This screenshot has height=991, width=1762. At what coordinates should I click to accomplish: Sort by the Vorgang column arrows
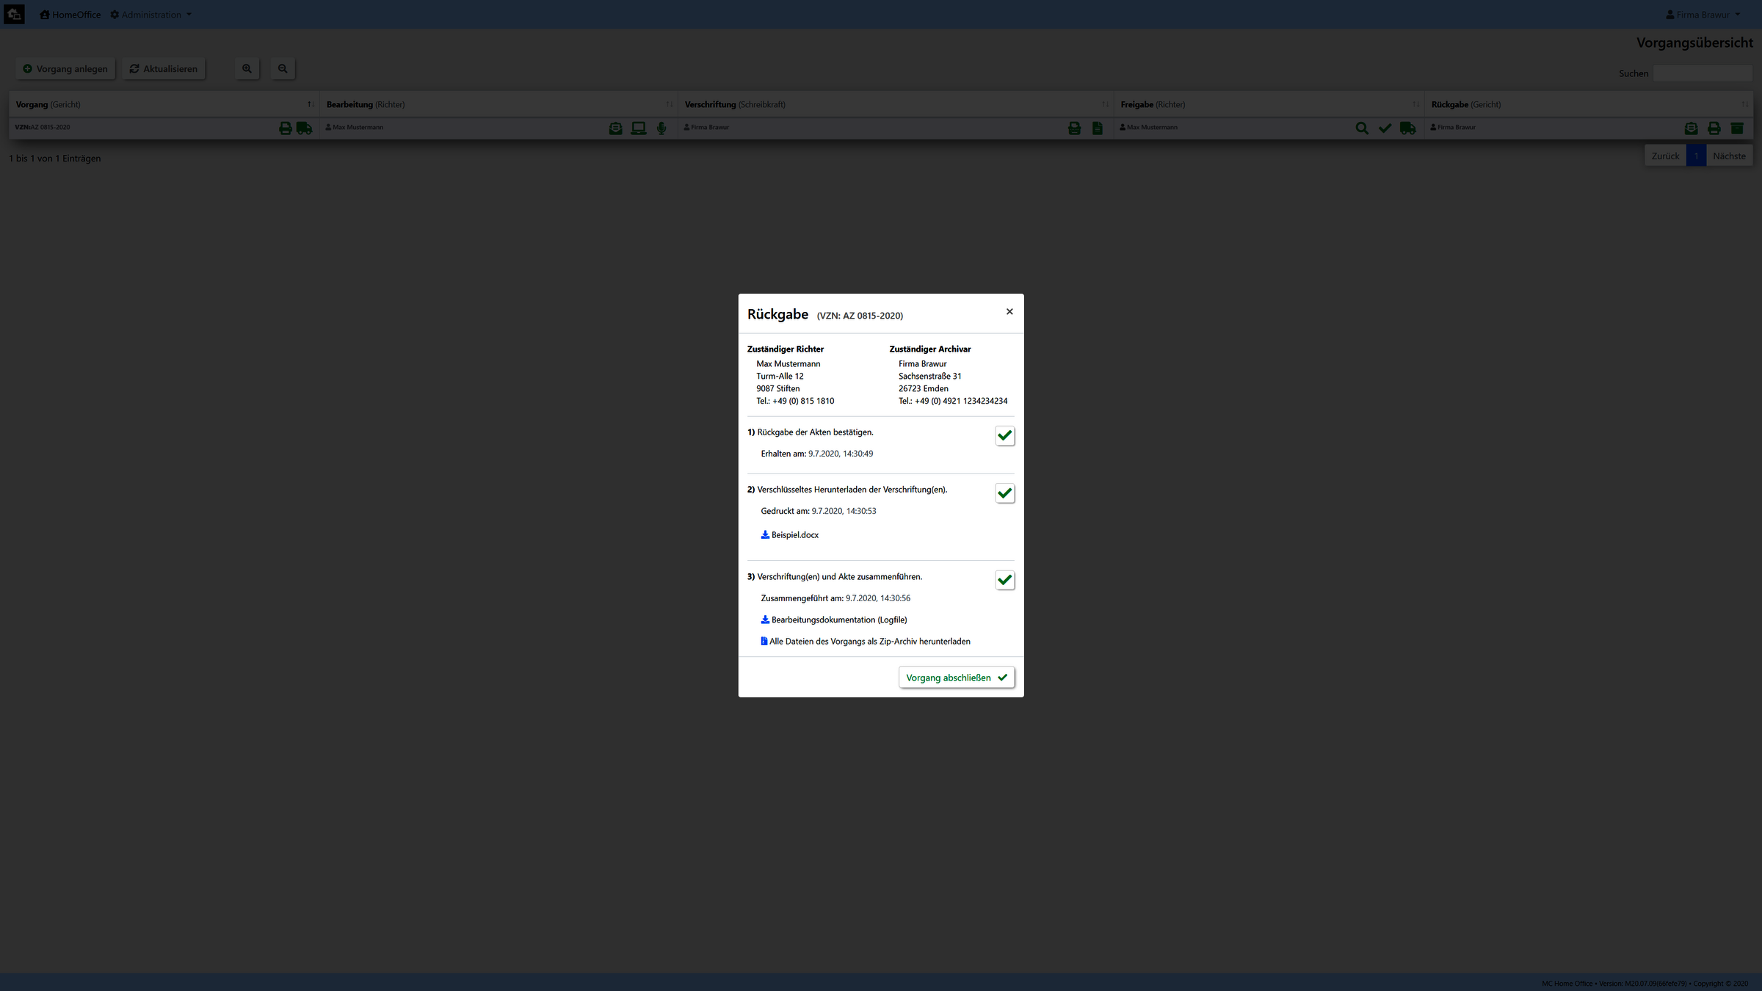[x=311, y=104]
